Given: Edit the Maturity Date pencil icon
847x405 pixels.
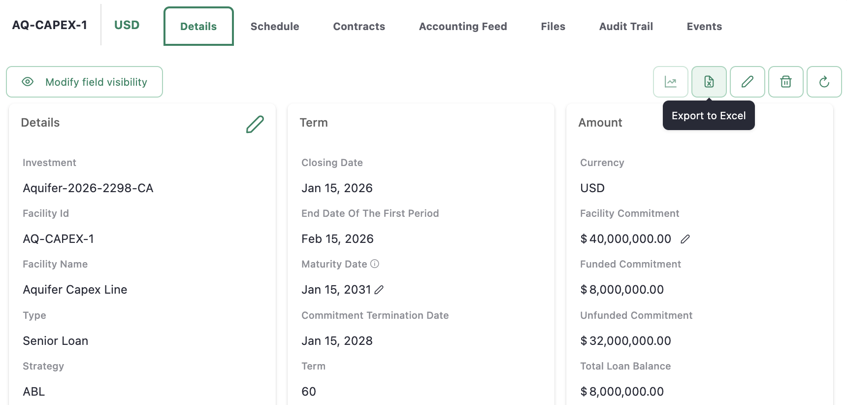Looking at the screenshot, I should [x=379, y=290].
